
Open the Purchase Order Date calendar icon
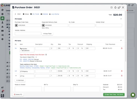click(16, 25)
